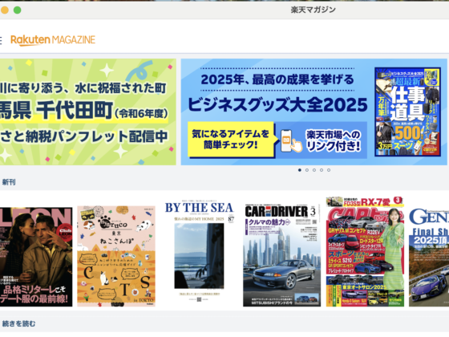449x337 pixels.
Task: Click the 仕事道具 book cover in banner
Action: click(407, 112)
